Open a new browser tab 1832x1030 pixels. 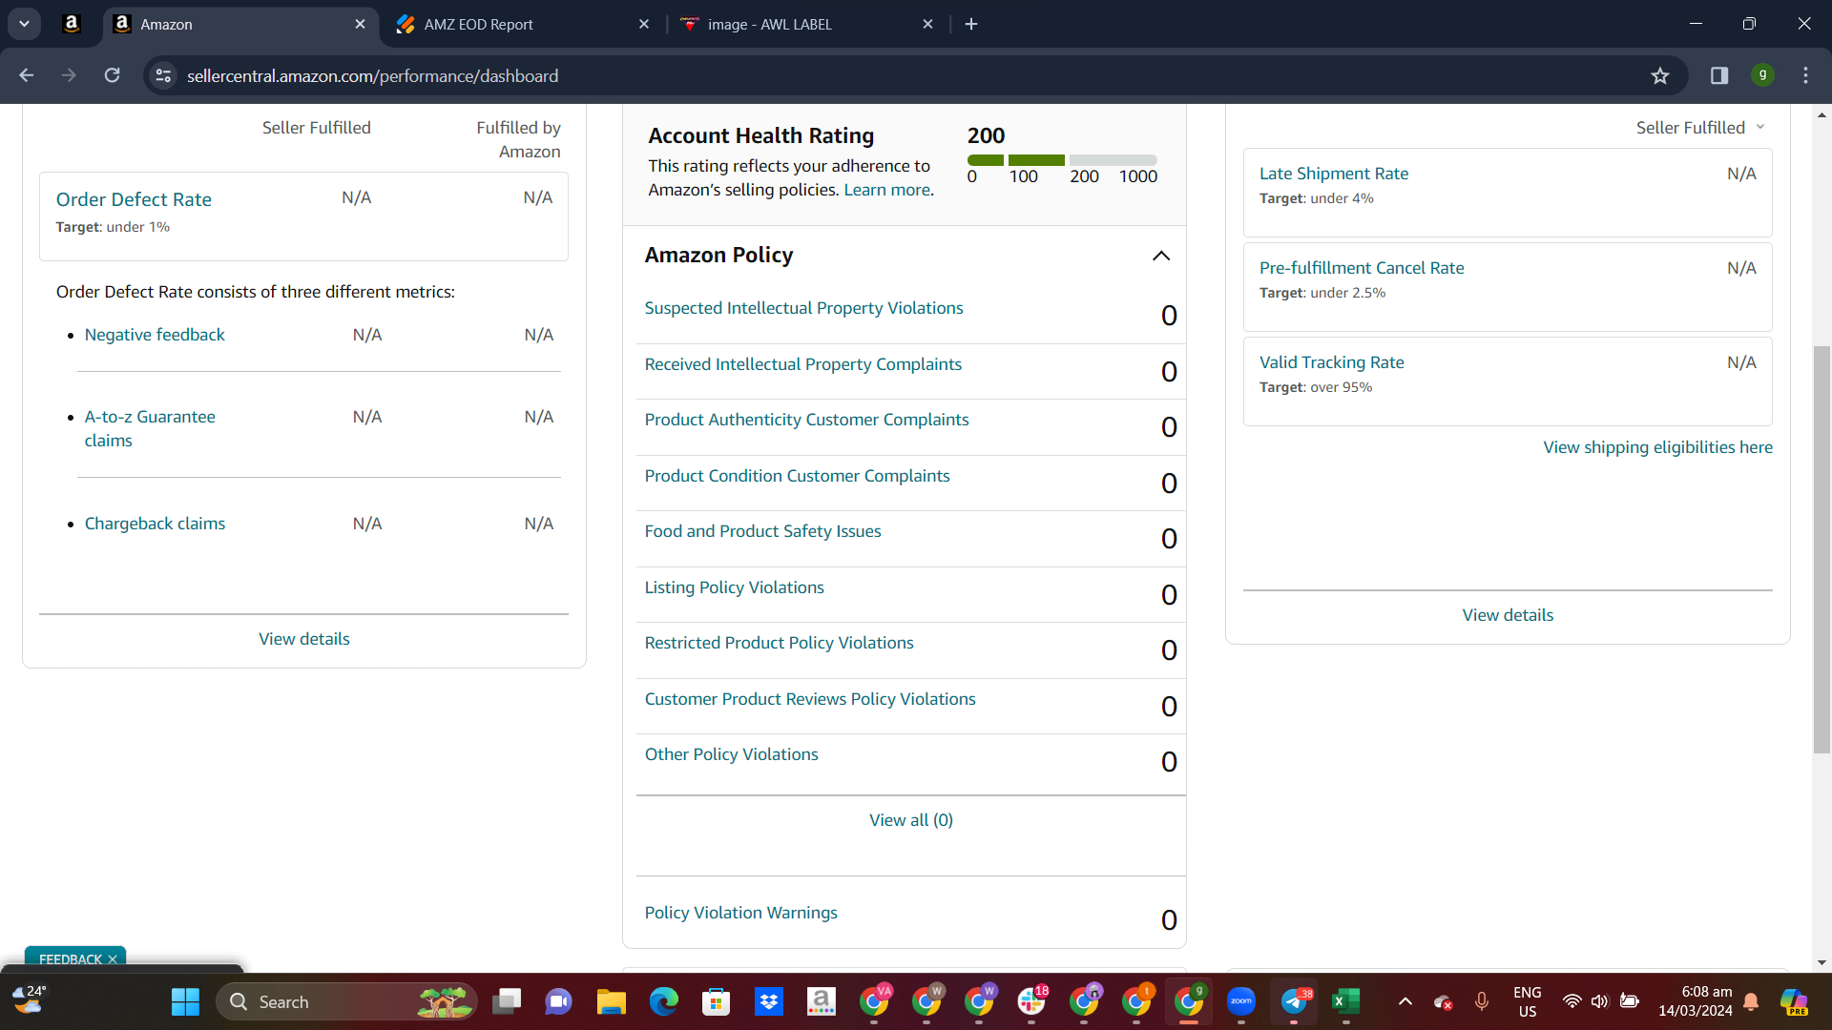point(971,24)
